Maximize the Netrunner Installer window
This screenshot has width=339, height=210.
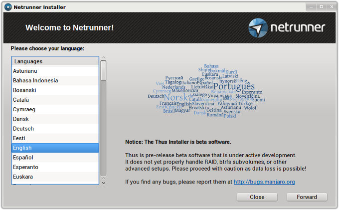(321, 7)
